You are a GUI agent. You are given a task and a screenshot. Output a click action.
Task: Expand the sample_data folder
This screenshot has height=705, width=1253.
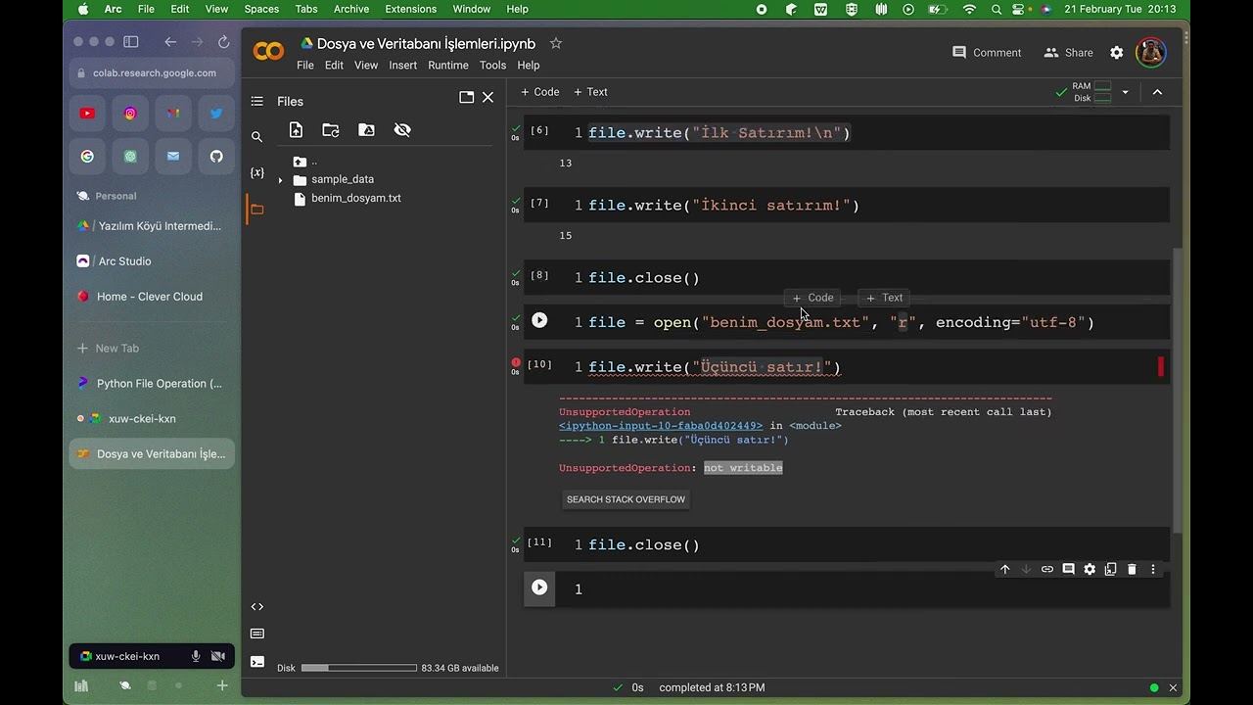pyautogui.click(x=280, y=180)
